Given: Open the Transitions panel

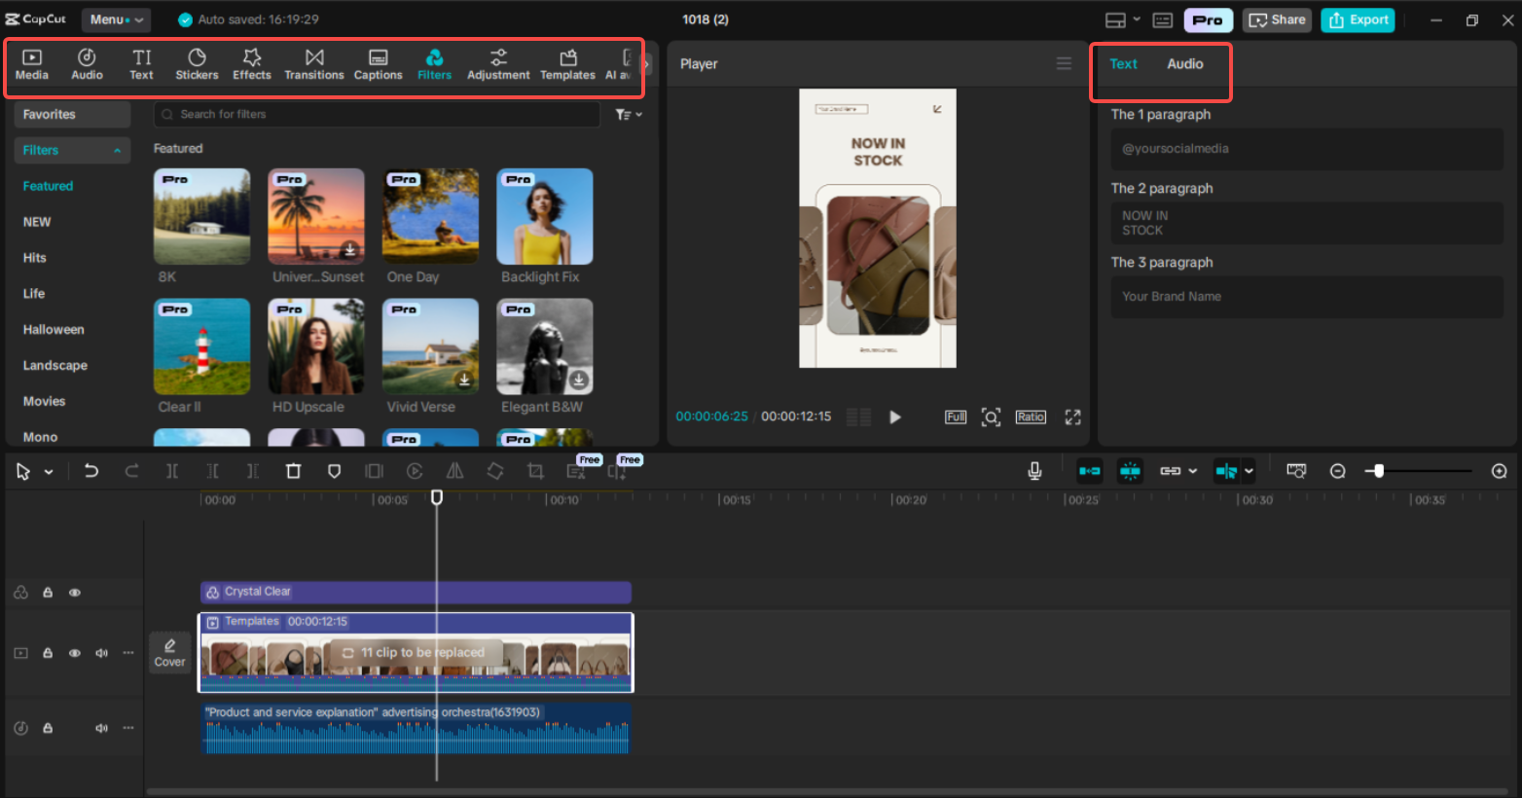Looking at the screenshot, I should [x=314, y=64].
